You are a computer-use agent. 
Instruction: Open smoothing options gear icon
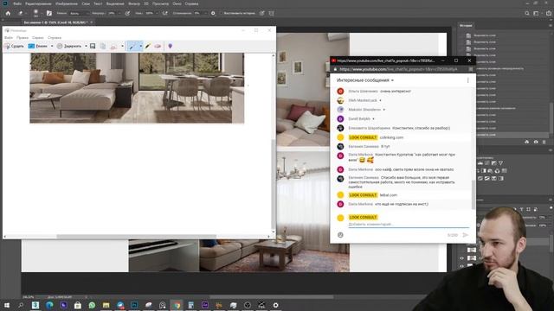[x=213, y=13]
